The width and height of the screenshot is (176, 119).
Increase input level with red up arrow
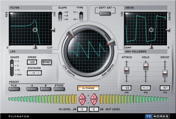pyautogui.click(x=82, y=96)
